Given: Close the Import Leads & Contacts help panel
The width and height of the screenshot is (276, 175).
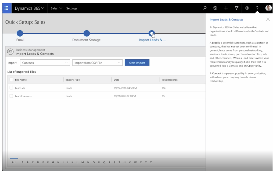Looking at the screenshot, I should point(268,19).
